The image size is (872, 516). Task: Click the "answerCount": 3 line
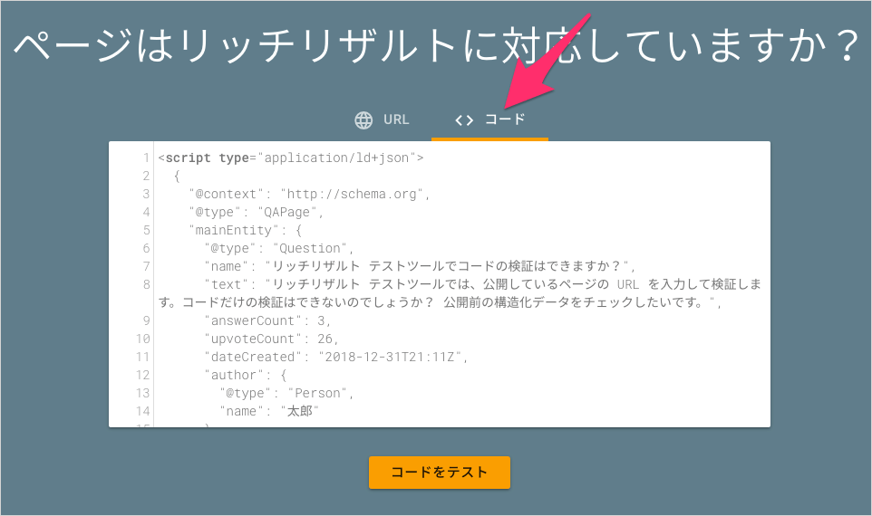(x=268, y=320)
